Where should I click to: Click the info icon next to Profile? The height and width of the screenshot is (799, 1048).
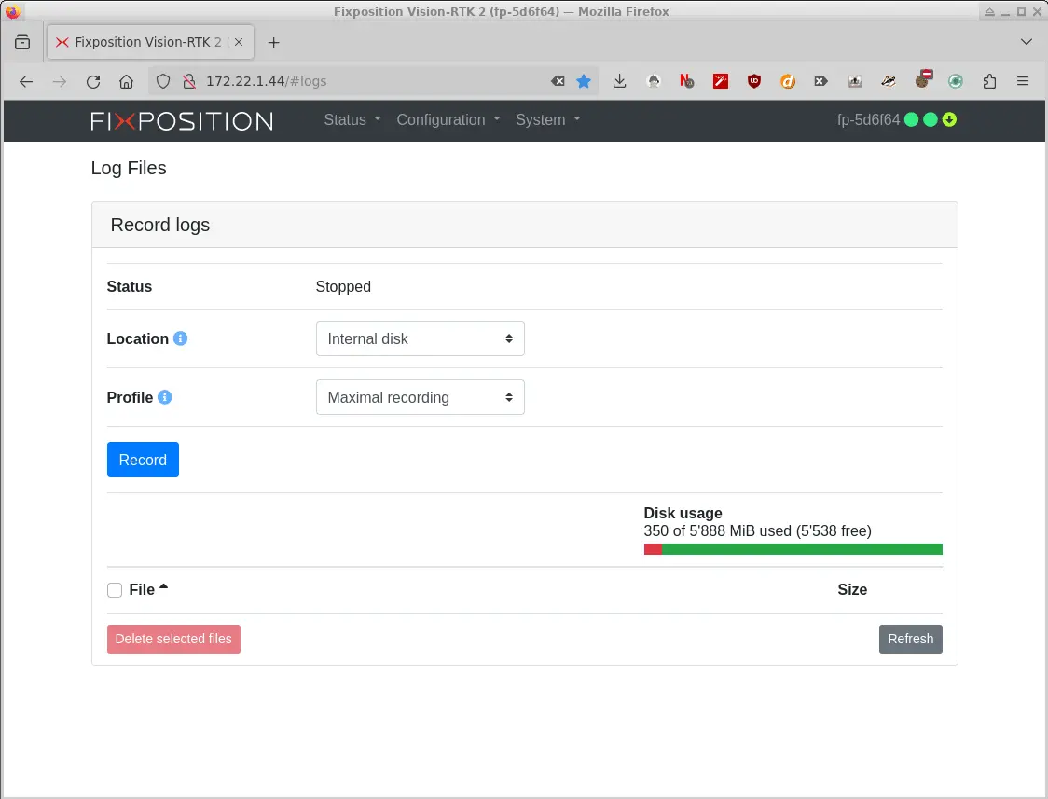point(166,397)
